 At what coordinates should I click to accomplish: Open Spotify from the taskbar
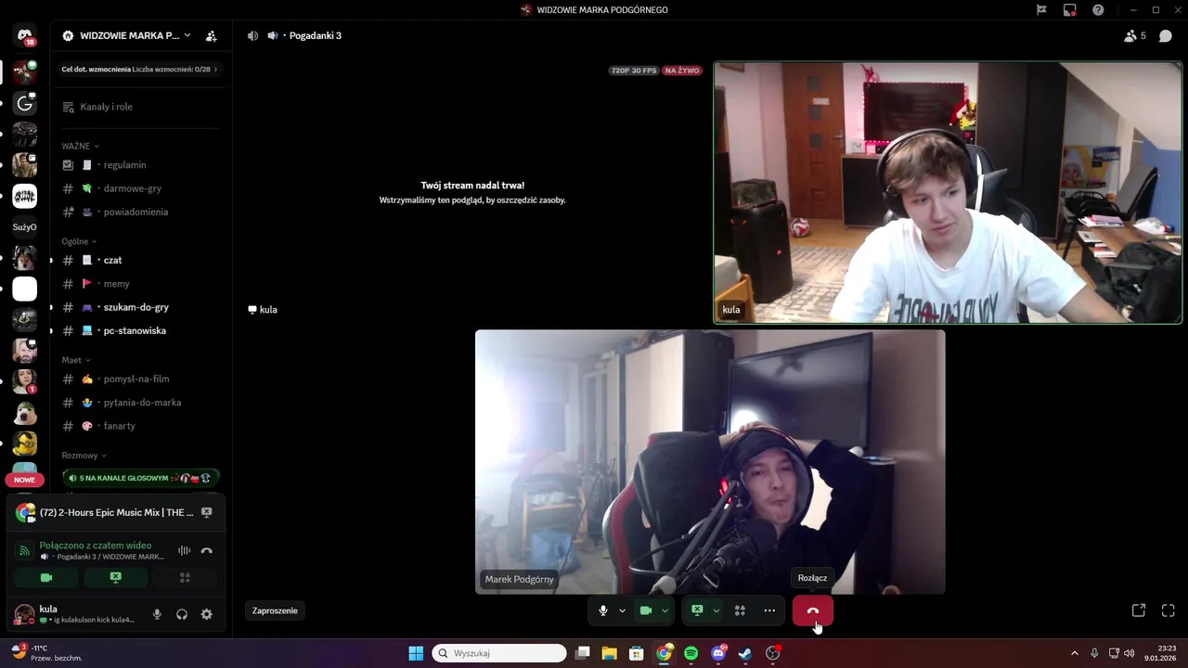tap(691, 653)
